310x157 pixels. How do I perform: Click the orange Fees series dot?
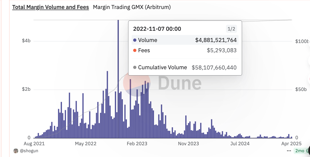click(x=135, y=50)
